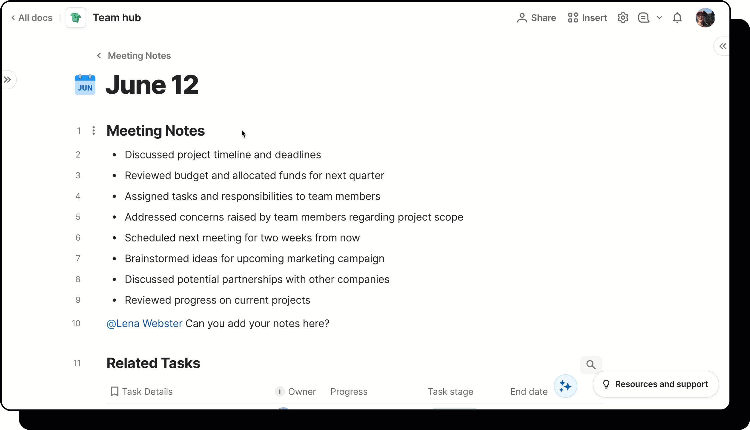Open the dropdown arrow beside comments icon
This screenshot has height=430, width=750.
coord(659,18)
